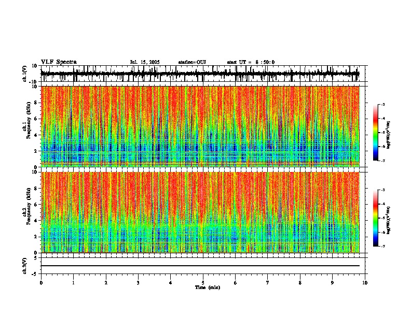
Task: Click the ch.1 spectrogram color bar
Action: tap(376, 133)
